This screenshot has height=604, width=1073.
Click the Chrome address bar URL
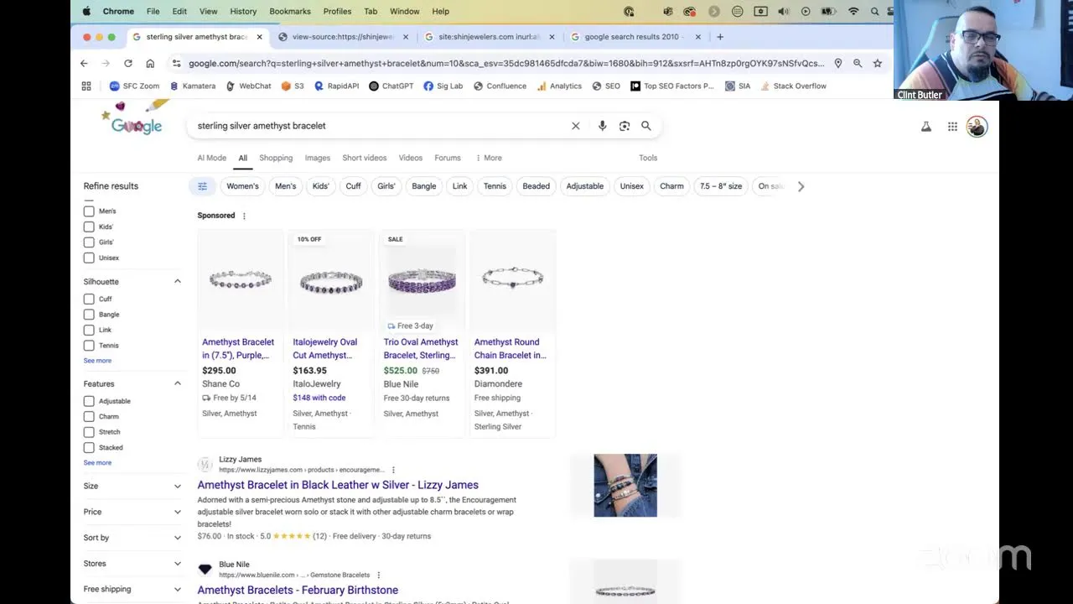click(505, 63)
